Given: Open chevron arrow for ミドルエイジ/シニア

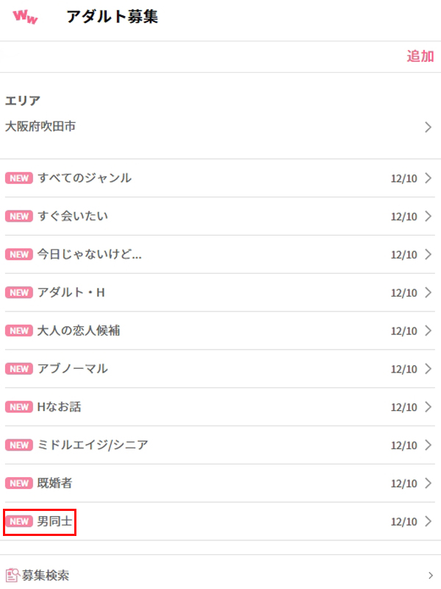Looking at the screenshot, I should (429, 445).
